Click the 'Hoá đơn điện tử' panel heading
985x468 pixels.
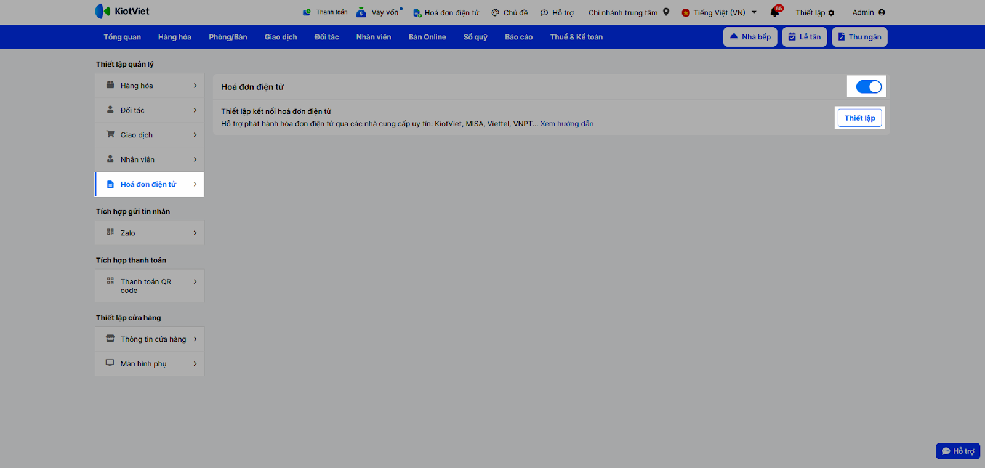(252, 87)
